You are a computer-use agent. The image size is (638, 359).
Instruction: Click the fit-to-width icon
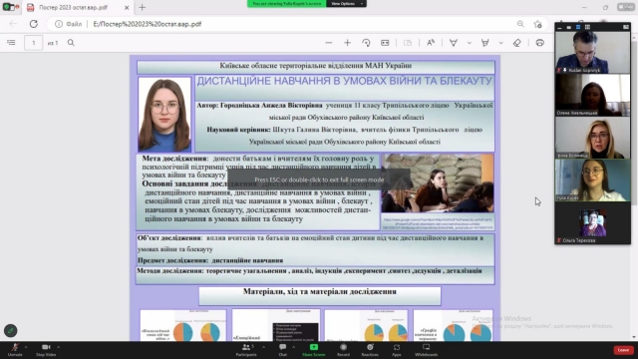[385, 43]
